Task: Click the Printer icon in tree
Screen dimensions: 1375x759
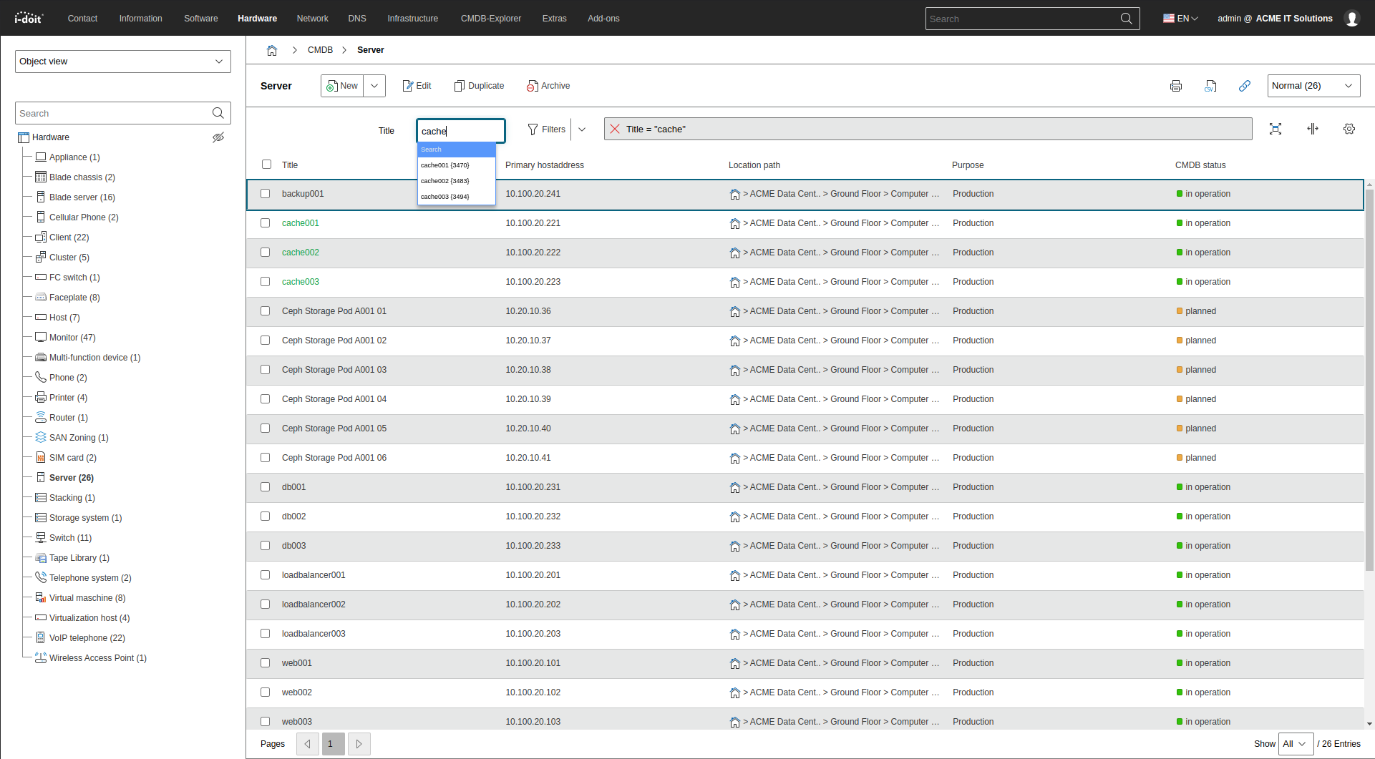Action: (41, 397)
